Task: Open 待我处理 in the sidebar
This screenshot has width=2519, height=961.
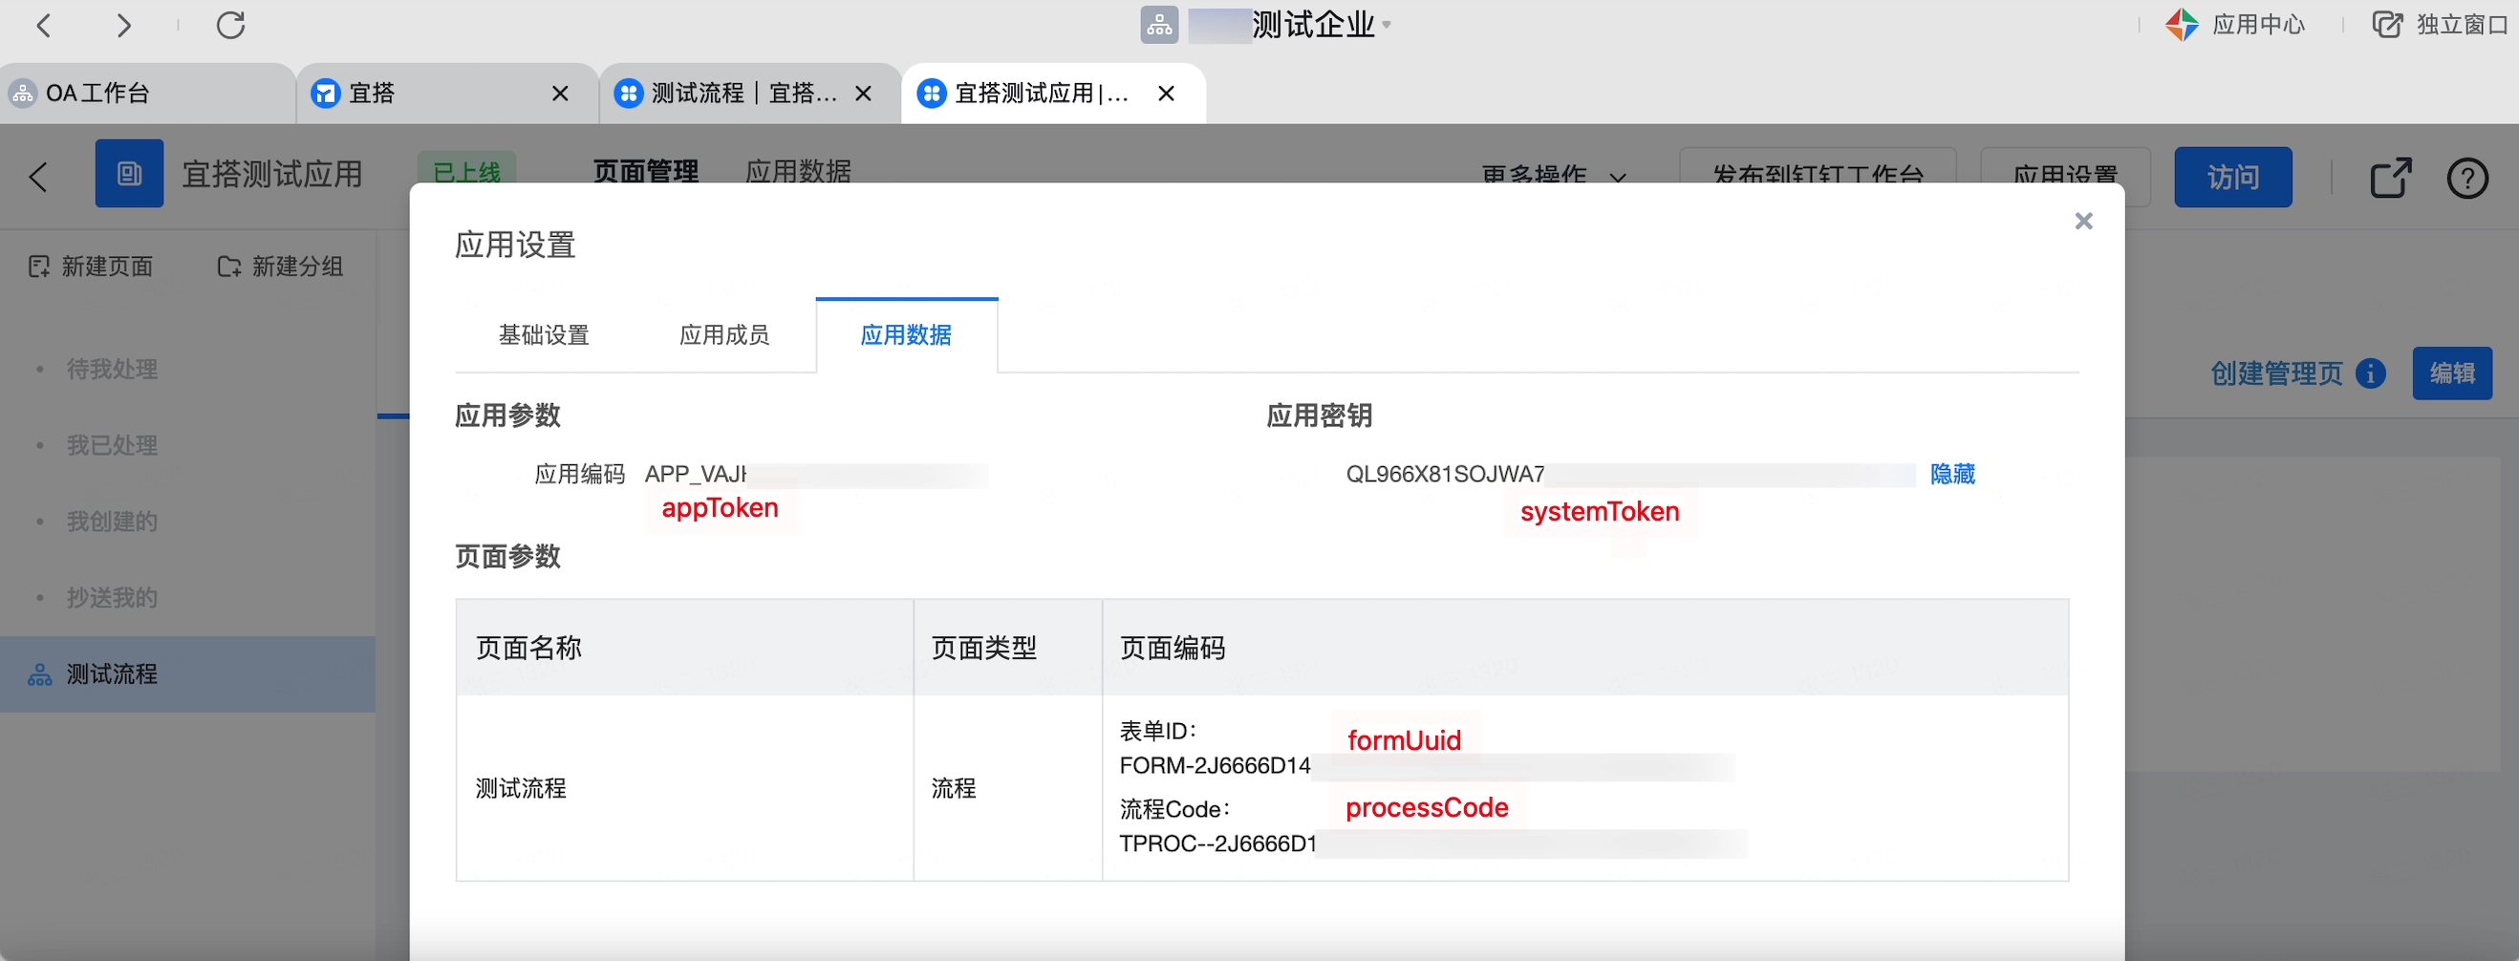Action: [x=112, y=369]
